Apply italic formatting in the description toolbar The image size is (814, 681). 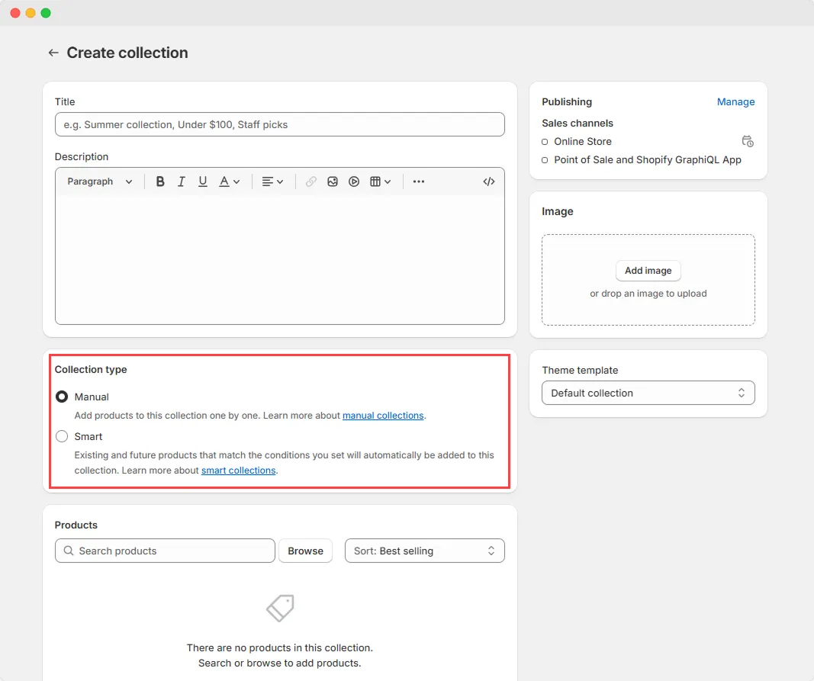[182, 181]
